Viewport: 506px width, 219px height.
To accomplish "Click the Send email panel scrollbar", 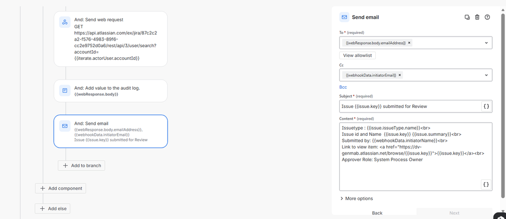I will [x=503, y=106].
